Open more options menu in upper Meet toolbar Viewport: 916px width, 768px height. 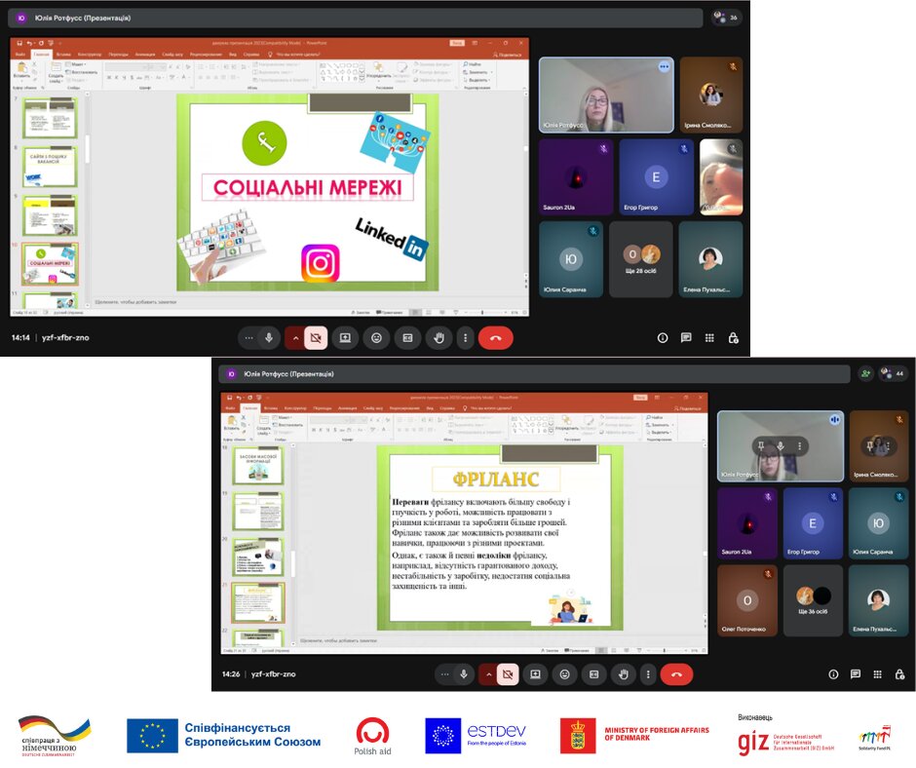pos(465,338)
